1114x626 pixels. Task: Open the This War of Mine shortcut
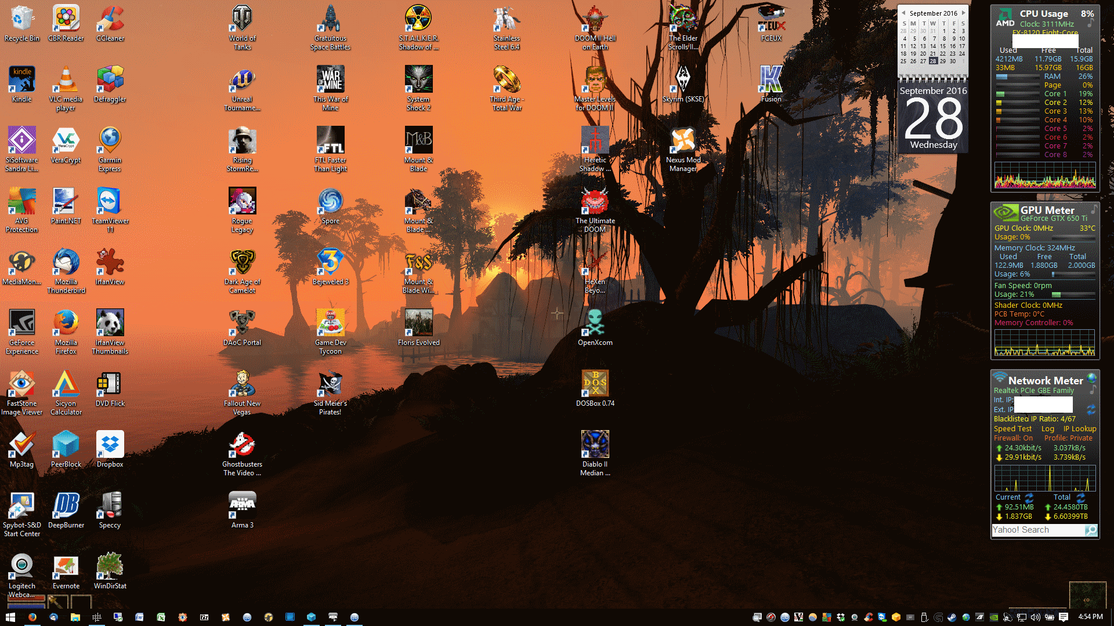(330, 89)
